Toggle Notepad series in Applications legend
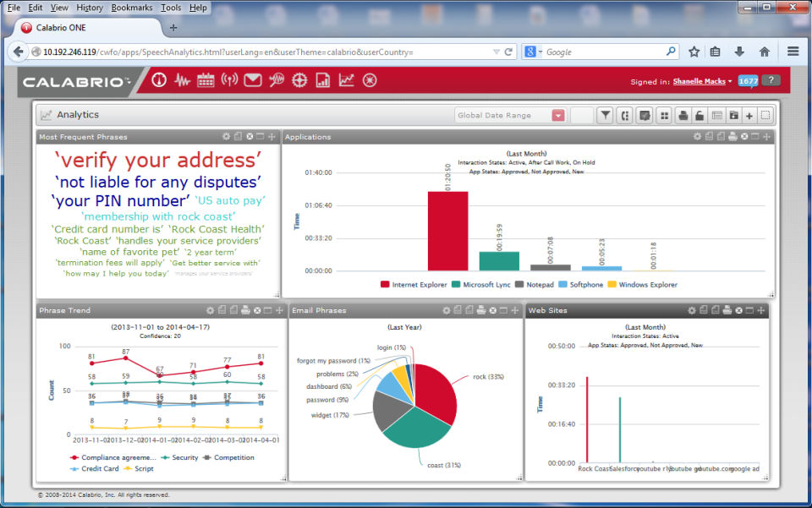 click(535, 285)
